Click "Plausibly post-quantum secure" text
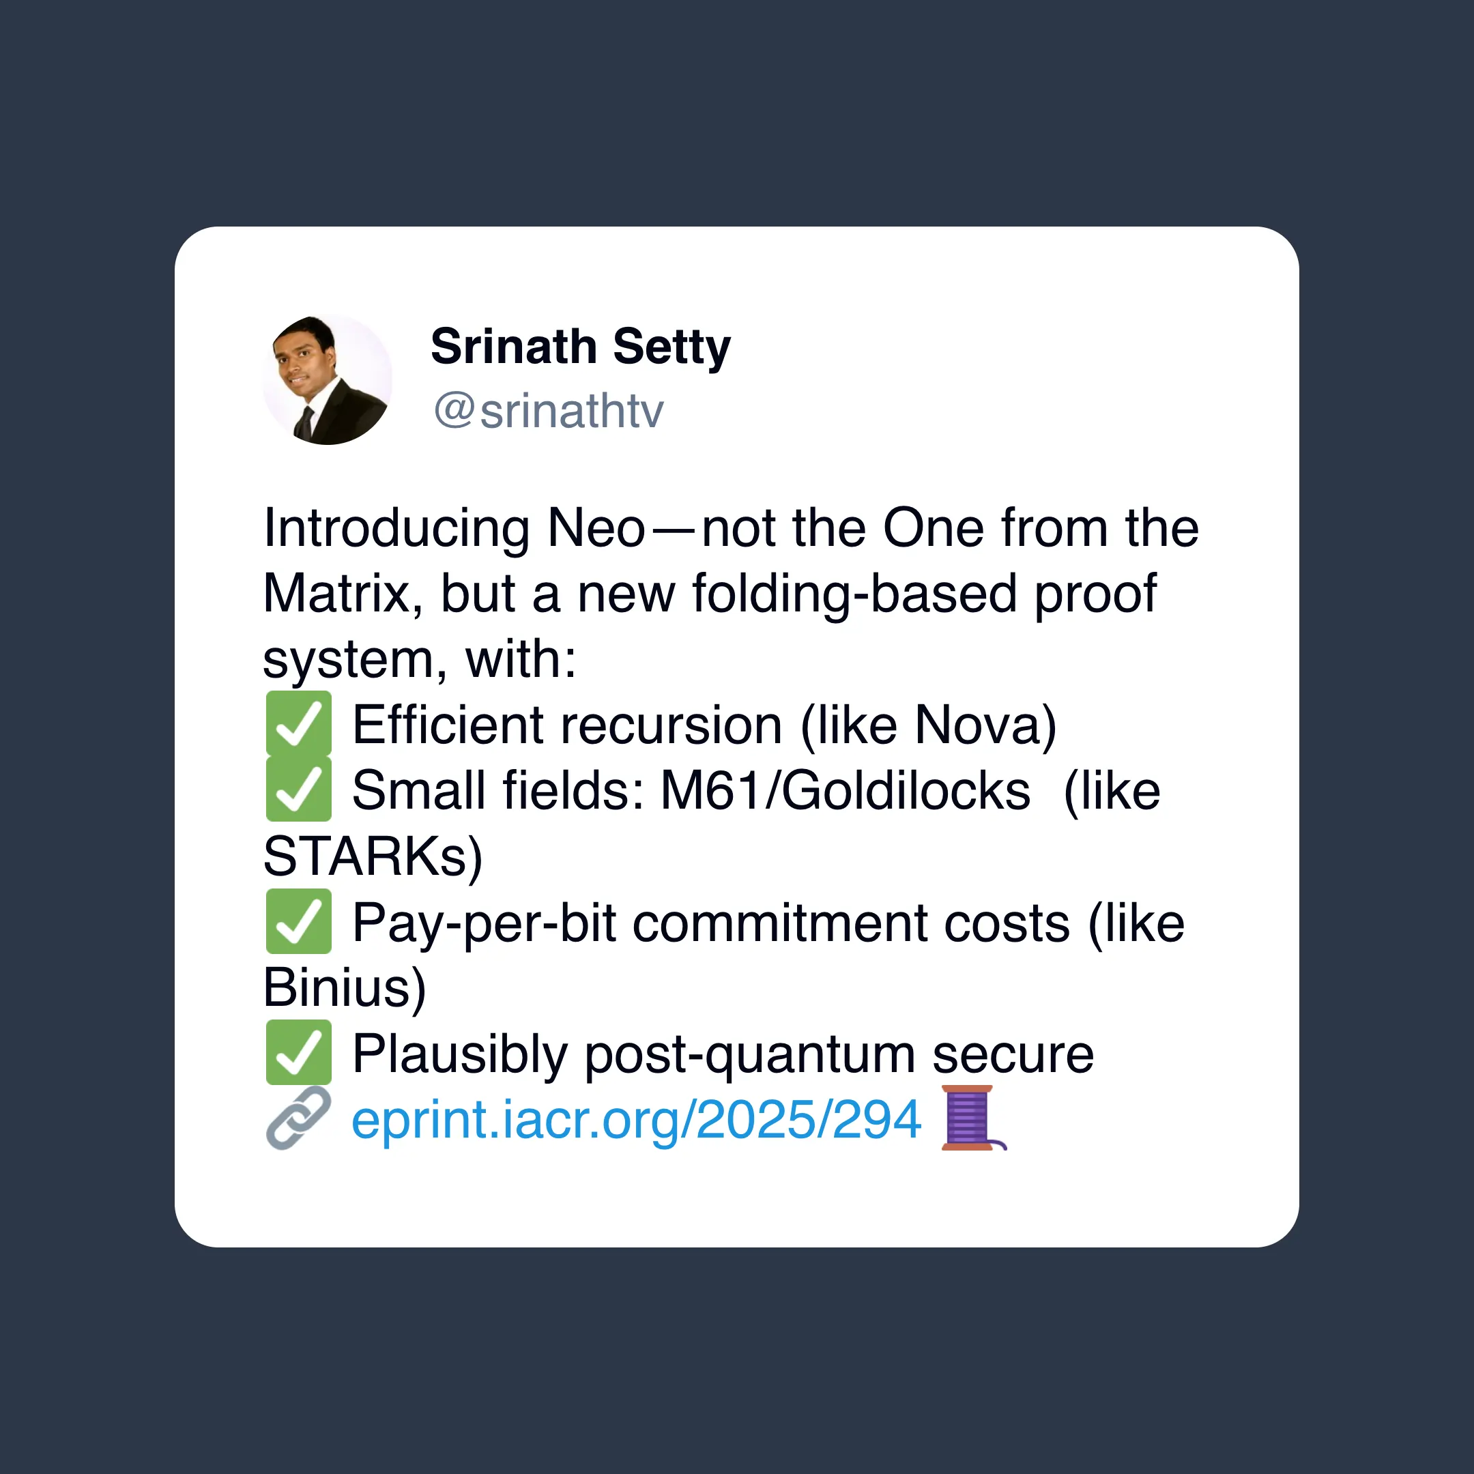The width and height of the screenshot is (1474, 1474). coord(723,1054)
